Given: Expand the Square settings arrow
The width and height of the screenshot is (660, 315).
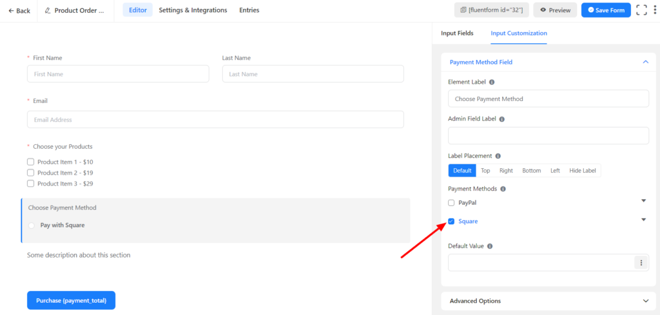Looking at the screenshot, I should pos(643,220).
